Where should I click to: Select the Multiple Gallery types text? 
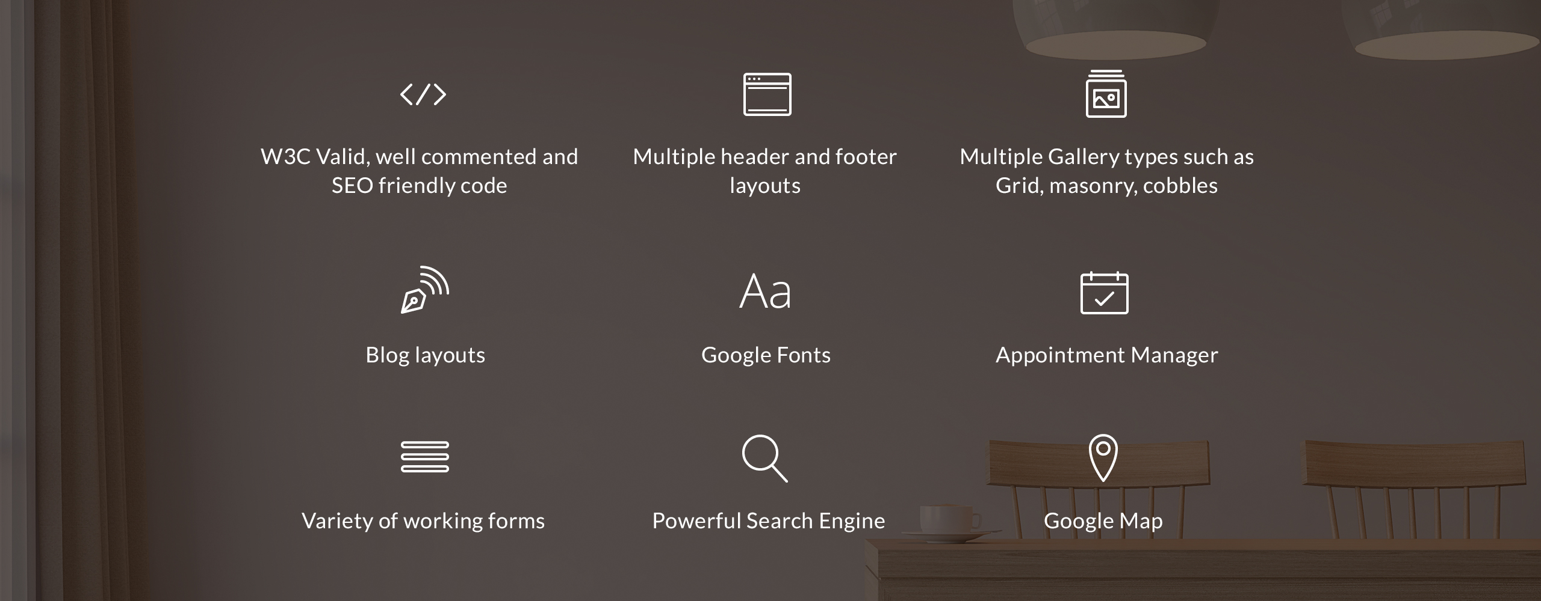click(1106, 171)
